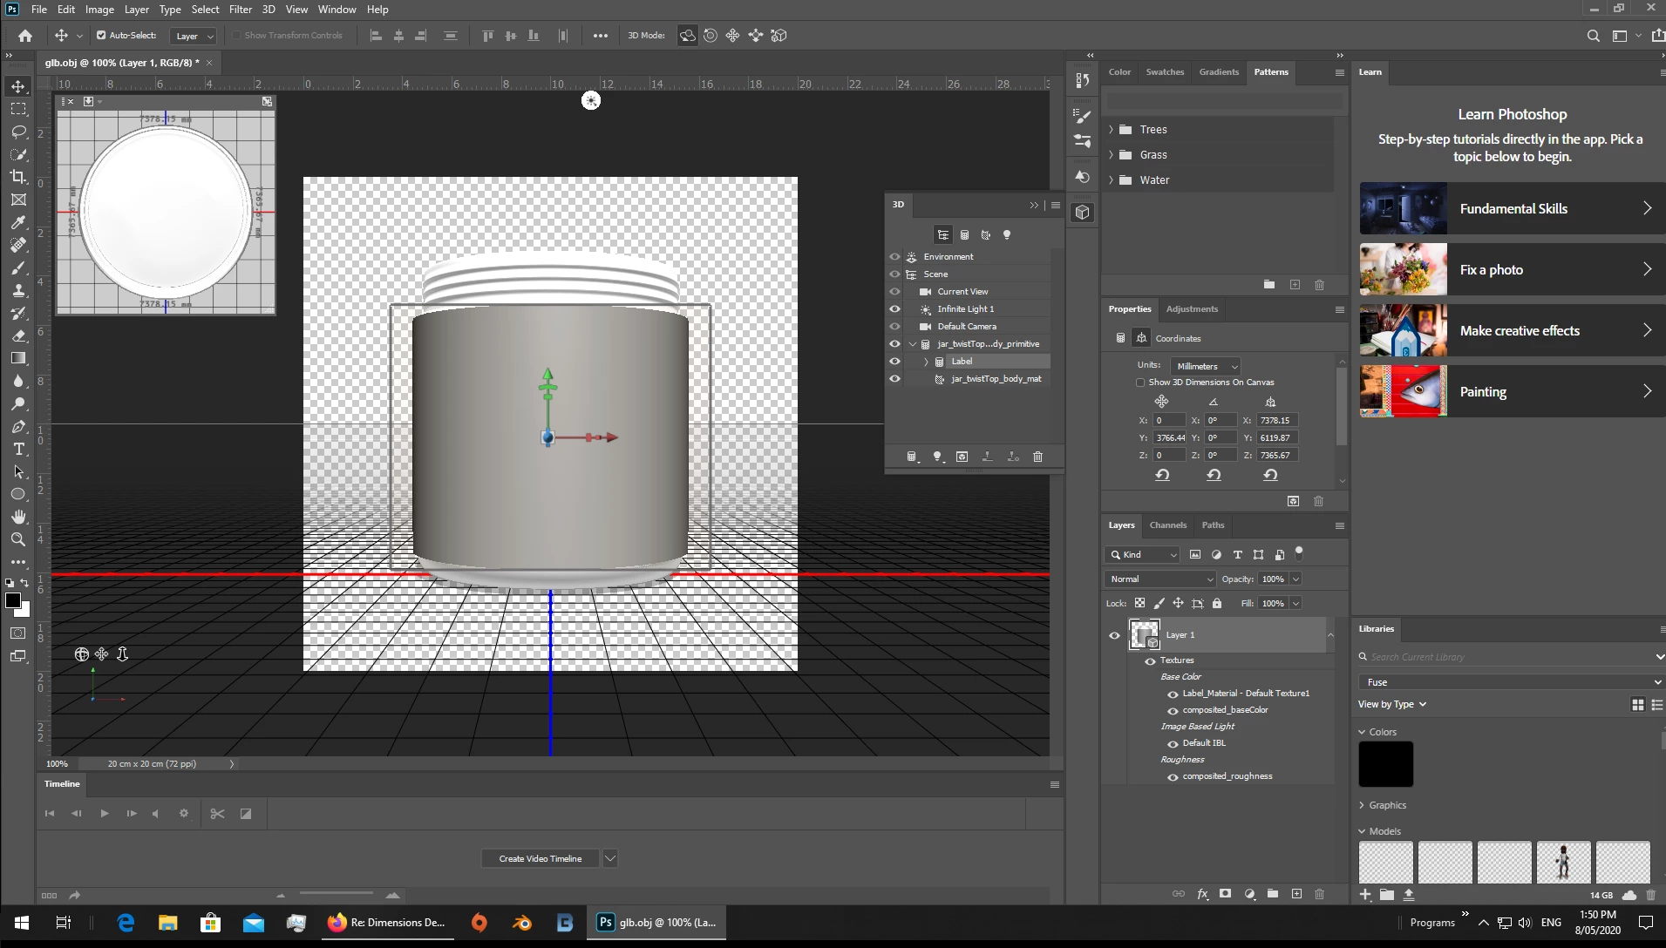Open the Filter menu
The image size is (1666, 948).
[x=240, y=10]
